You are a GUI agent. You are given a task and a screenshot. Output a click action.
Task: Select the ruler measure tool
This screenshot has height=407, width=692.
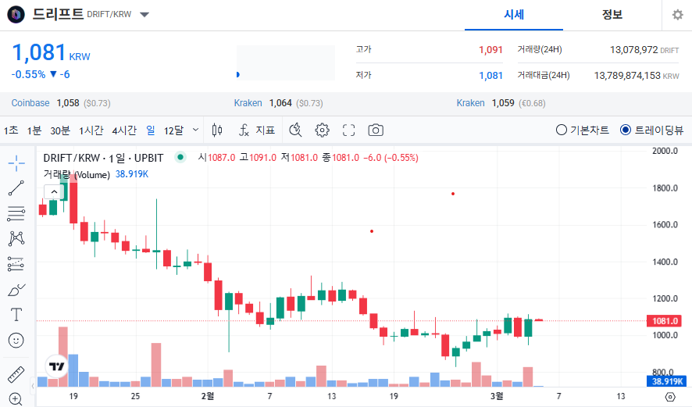(16, 374)
